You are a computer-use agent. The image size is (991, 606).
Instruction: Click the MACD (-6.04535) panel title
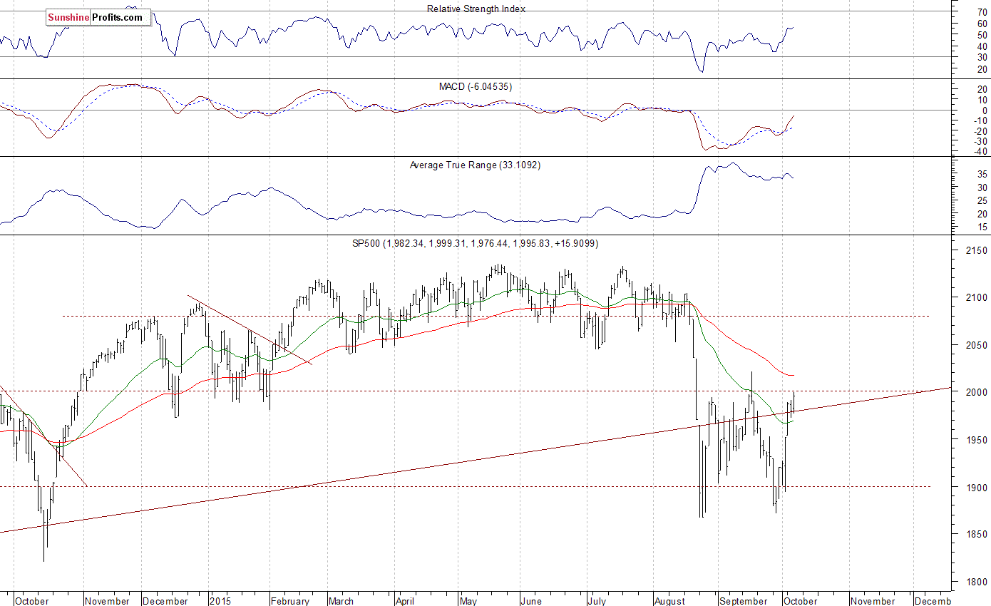point(476,86)
